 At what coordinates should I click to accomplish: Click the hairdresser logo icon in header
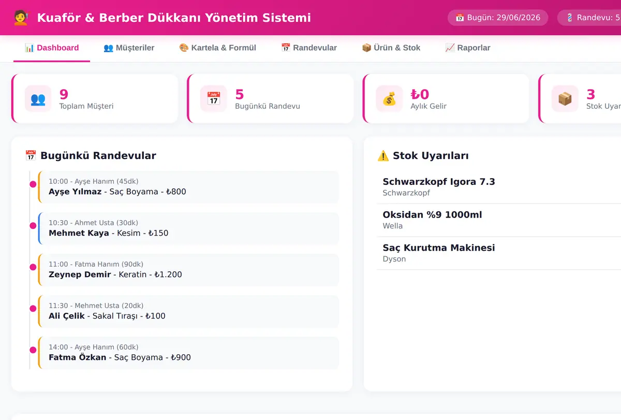click(21, 18)
